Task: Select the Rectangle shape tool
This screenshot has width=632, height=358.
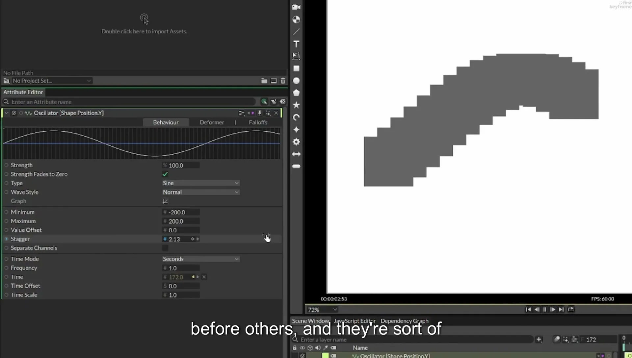Action: pyautogui.click(x=296, y=68)
